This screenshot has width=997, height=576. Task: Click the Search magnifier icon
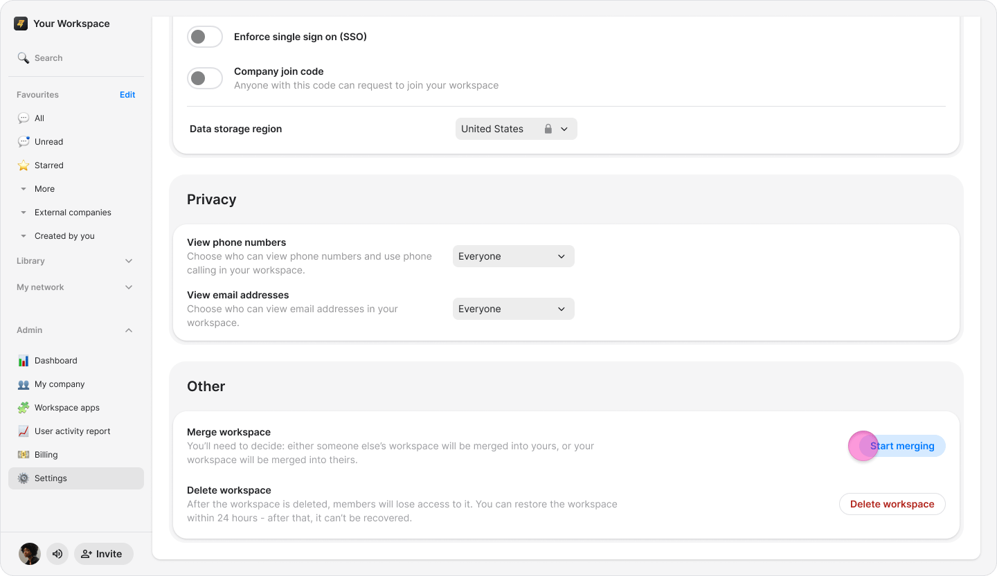point(24,58)
